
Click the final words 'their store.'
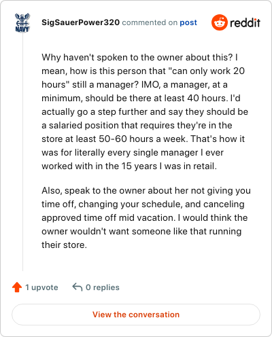pos(64,245)
